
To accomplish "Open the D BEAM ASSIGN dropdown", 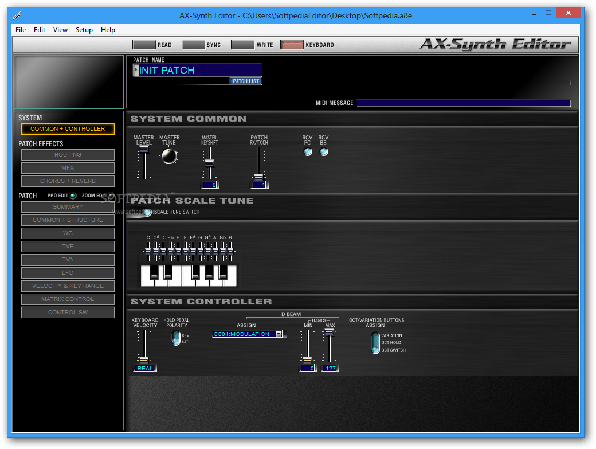I will pyautogui.click(x=279, y=334).
